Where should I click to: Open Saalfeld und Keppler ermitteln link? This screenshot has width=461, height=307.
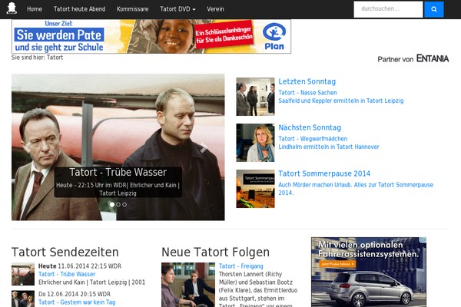click(x=340, y=101)
